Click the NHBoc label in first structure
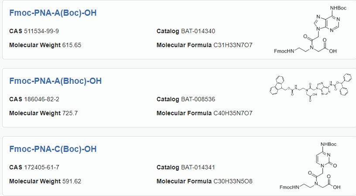Image resolution: width=356 pixels, height=196 pixels. (338, 8)
